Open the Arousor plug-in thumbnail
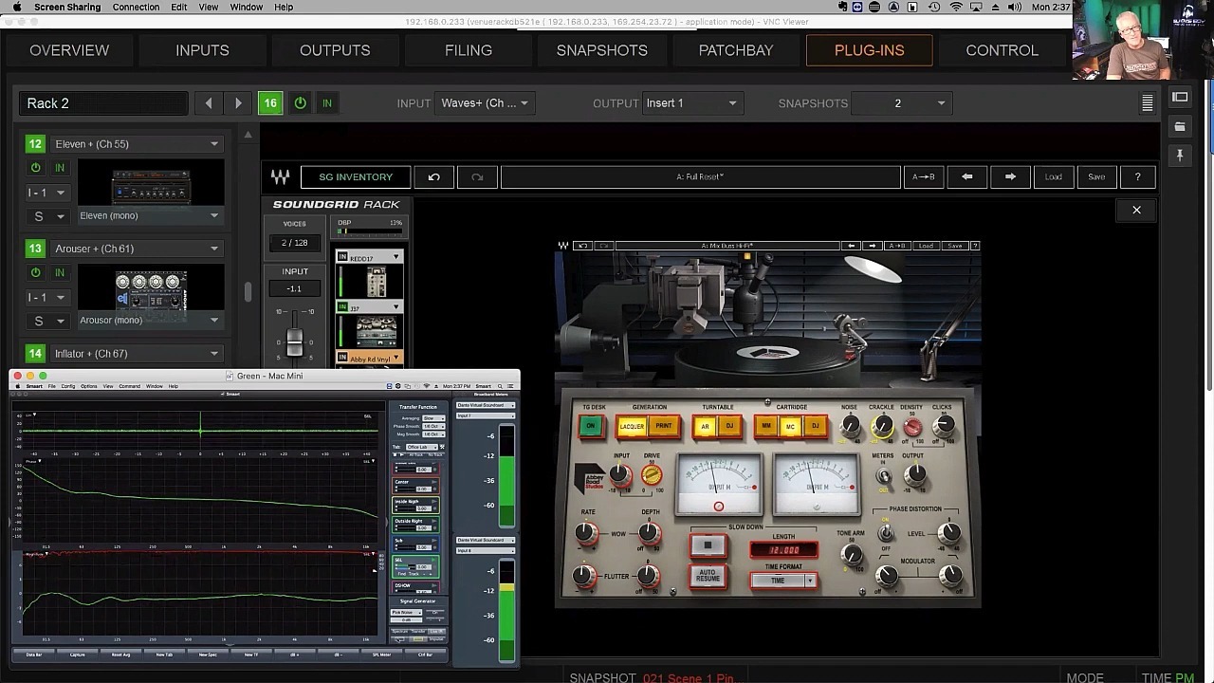Viewport: 1214px width, 683px height. pyautogui.click(x=151, y=289)
